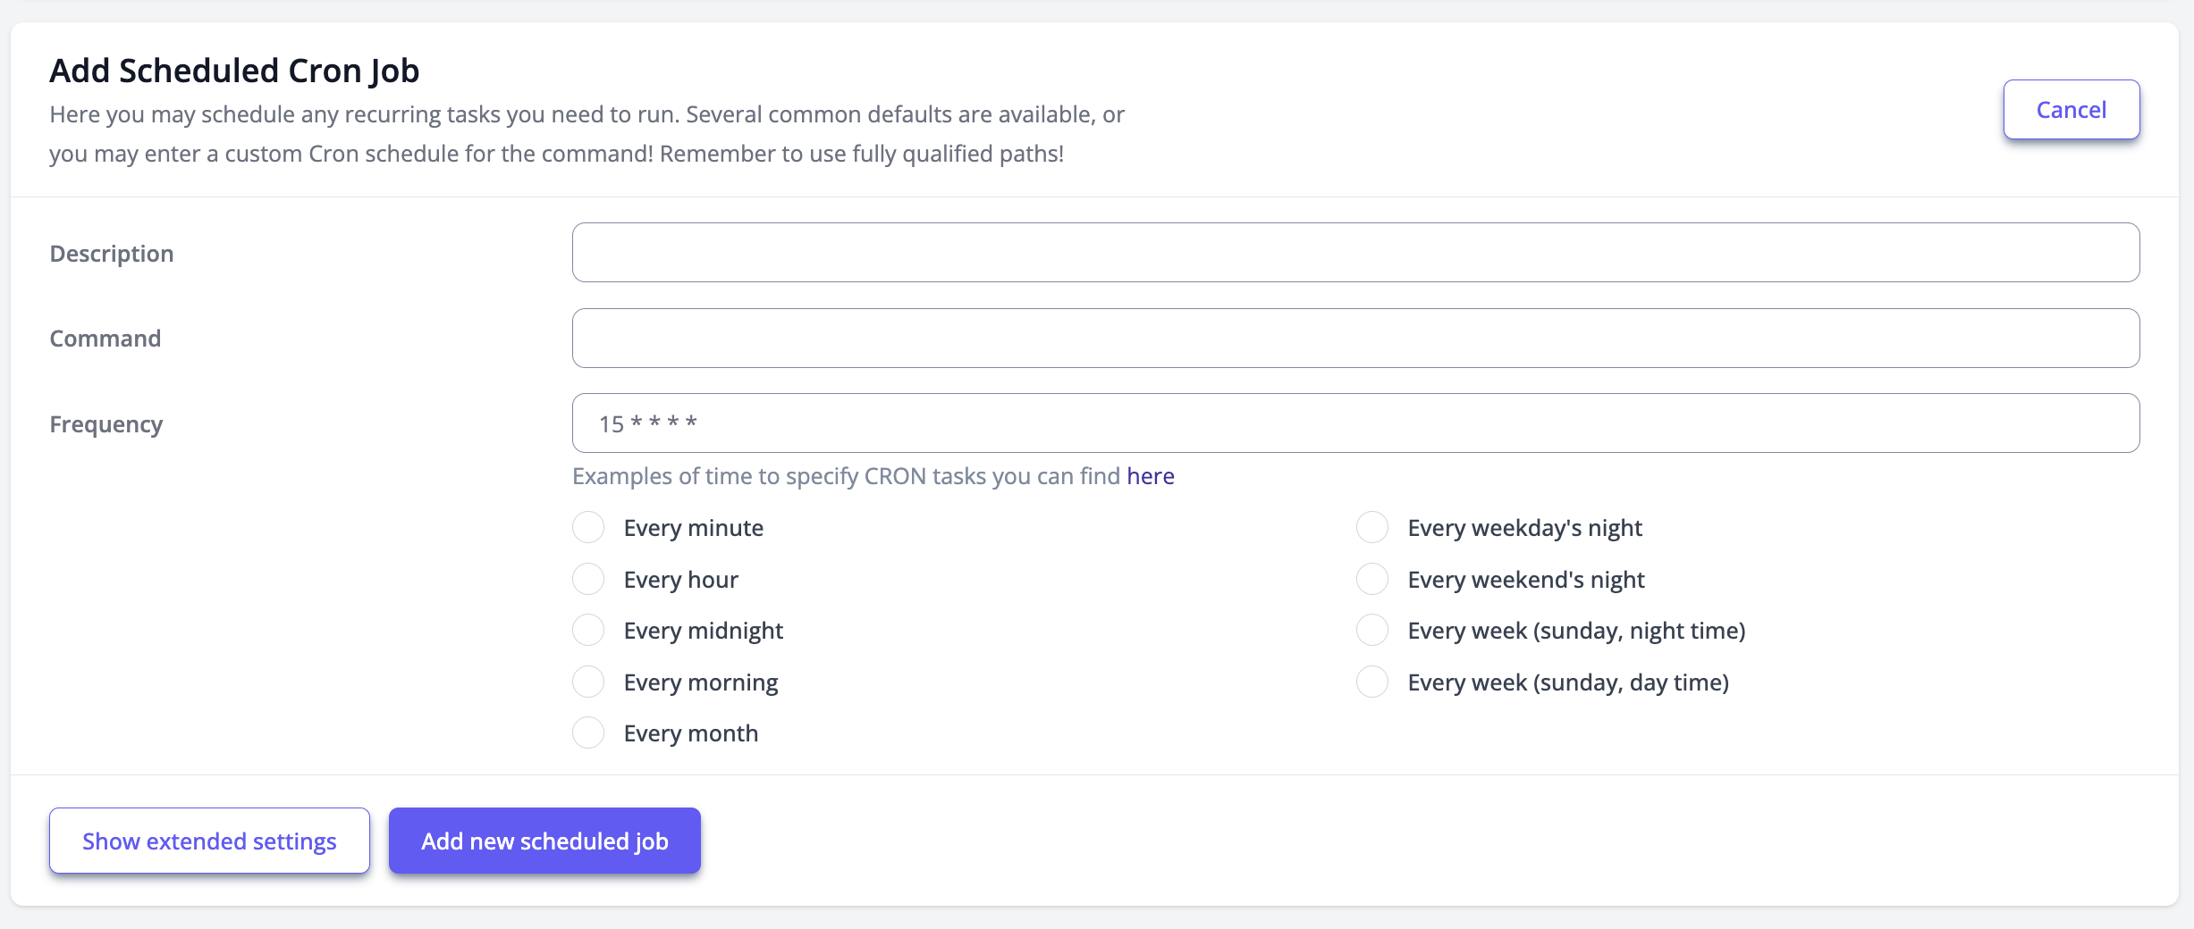Click the Description field label
The height and width of the screenshot is (929, 2194).
[112, 254]
